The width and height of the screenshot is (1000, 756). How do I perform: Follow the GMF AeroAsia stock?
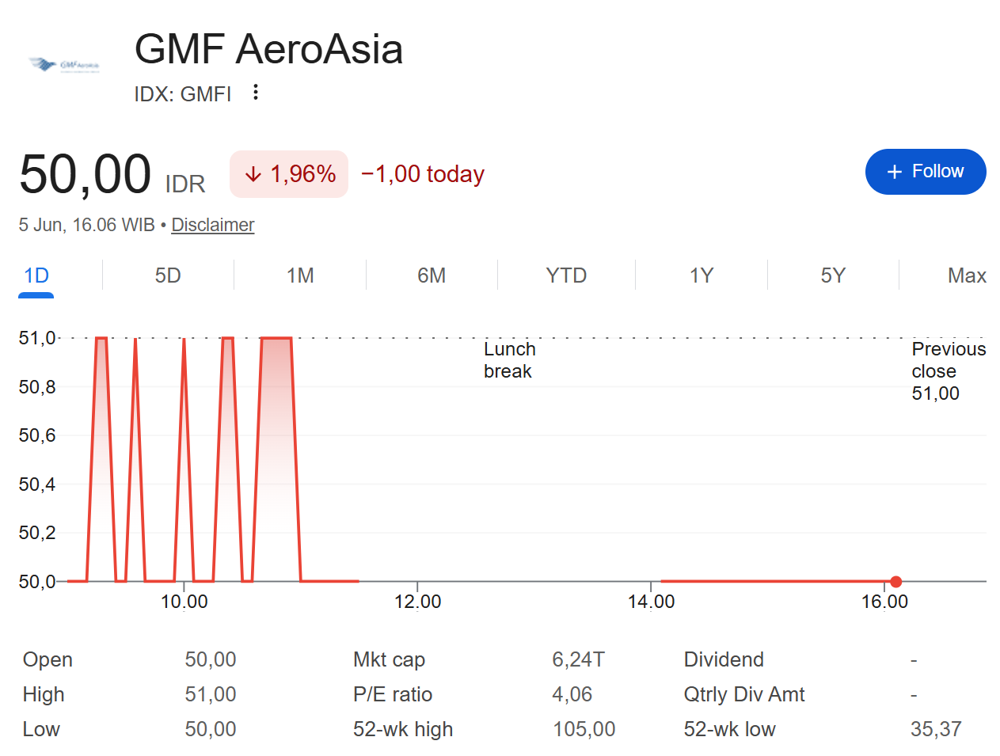pos(926,172)
